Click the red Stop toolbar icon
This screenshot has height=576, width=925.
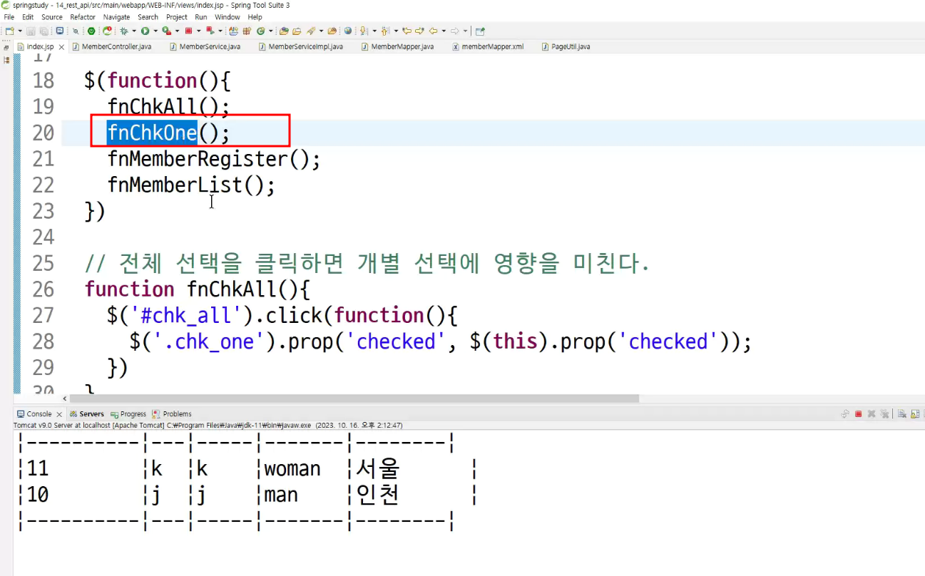point(188,31)
